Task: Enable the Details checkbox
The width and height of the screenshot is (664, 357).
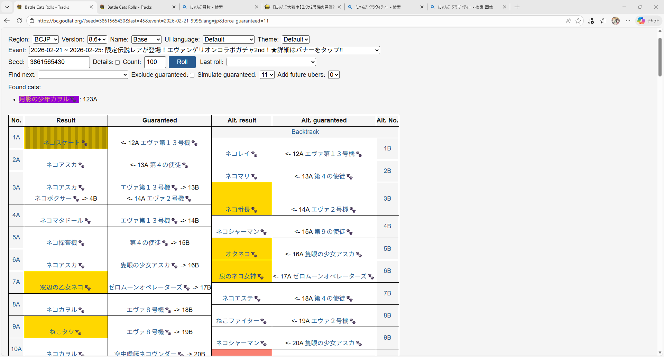Action: [118, 63]
